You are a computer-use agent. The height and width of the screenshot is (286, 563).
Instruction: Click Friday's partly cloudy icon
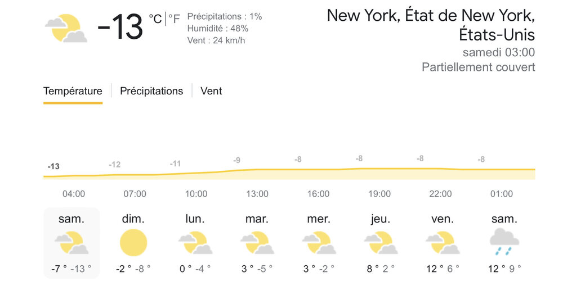[442, 243]
